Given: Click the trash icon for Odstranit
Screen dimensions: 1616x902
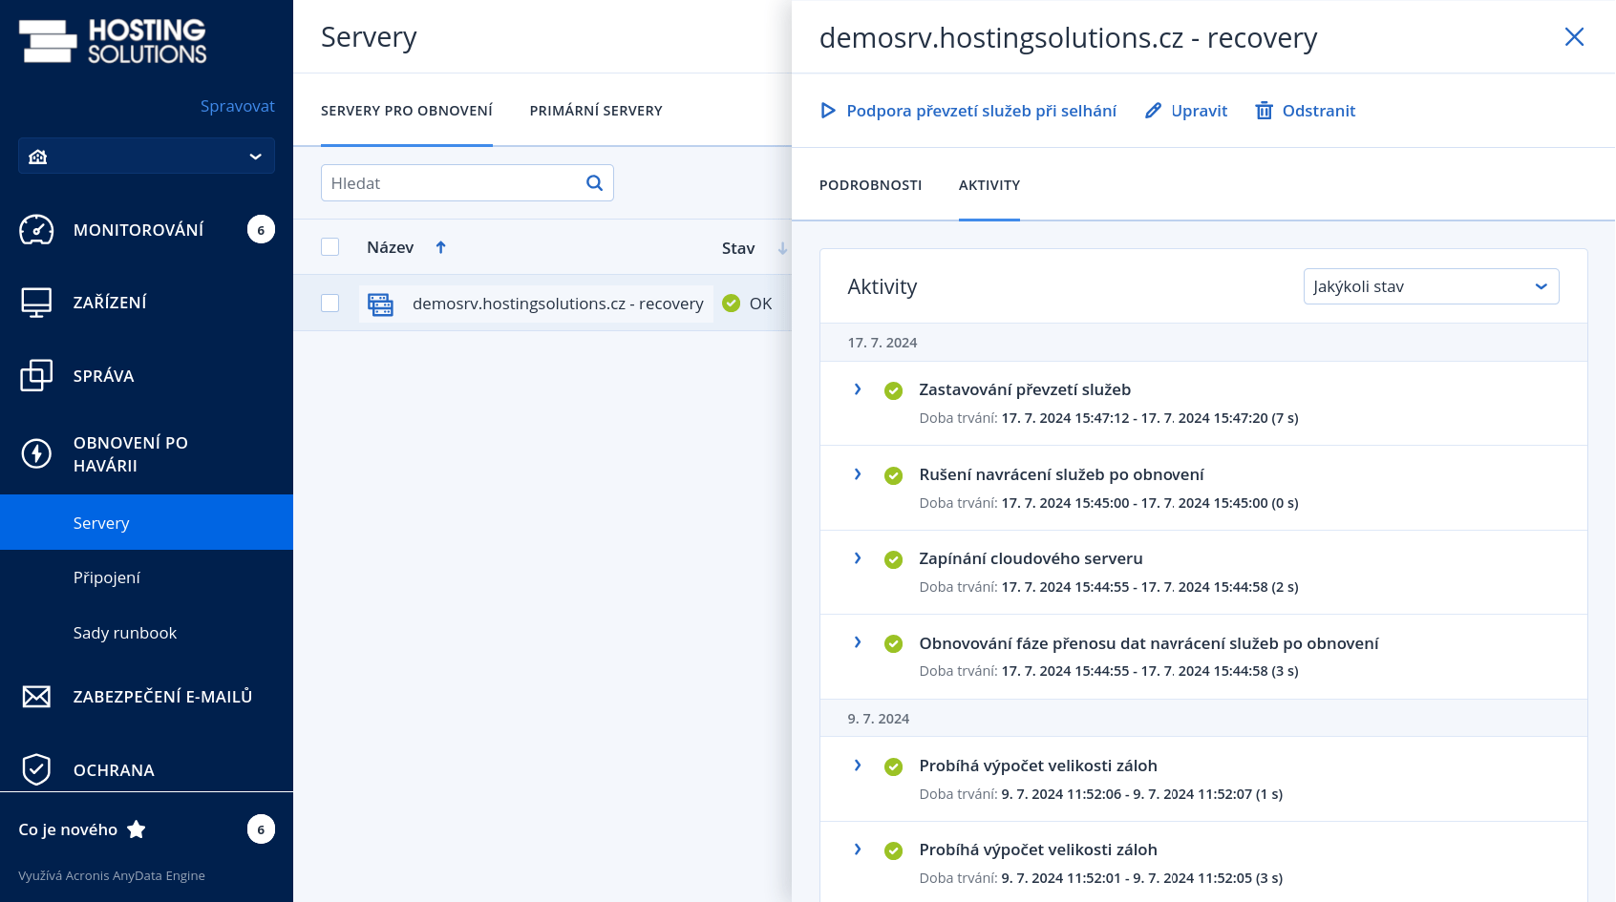Looking at the screenshot, I should 1265,111.
